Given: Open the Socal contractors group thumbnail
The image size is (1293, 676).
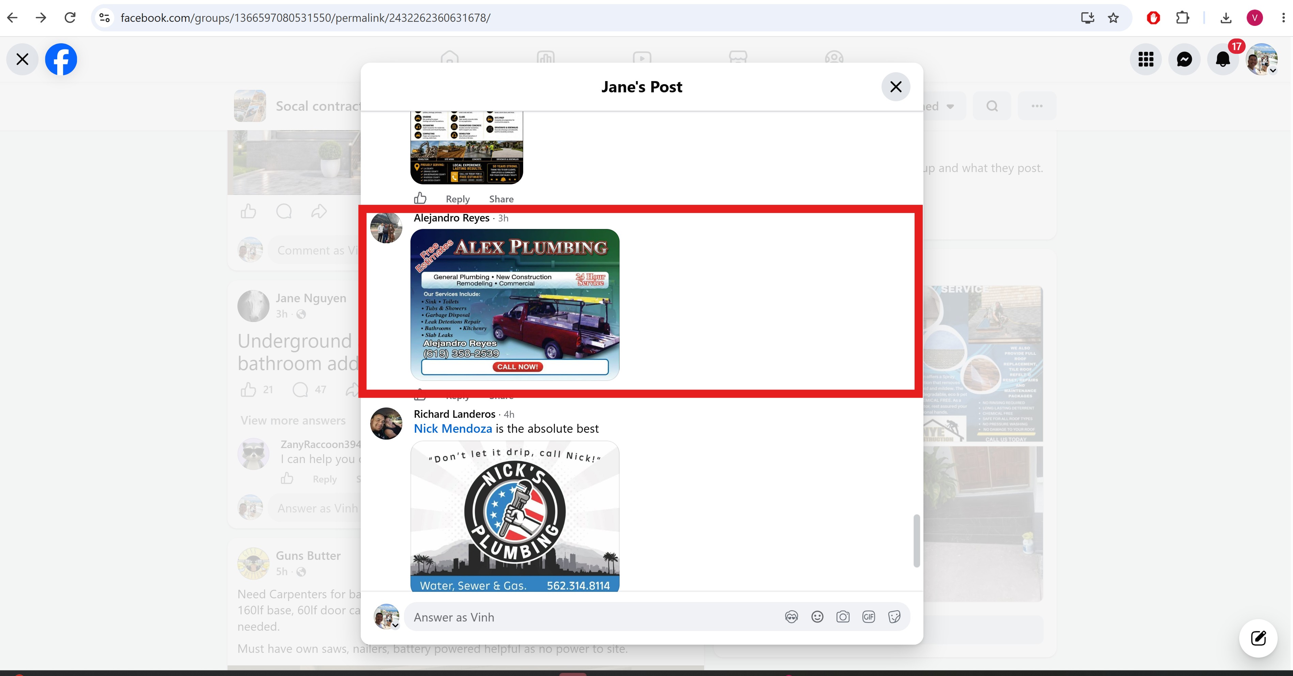Looking at the screenshot, I should coord(250,106).
